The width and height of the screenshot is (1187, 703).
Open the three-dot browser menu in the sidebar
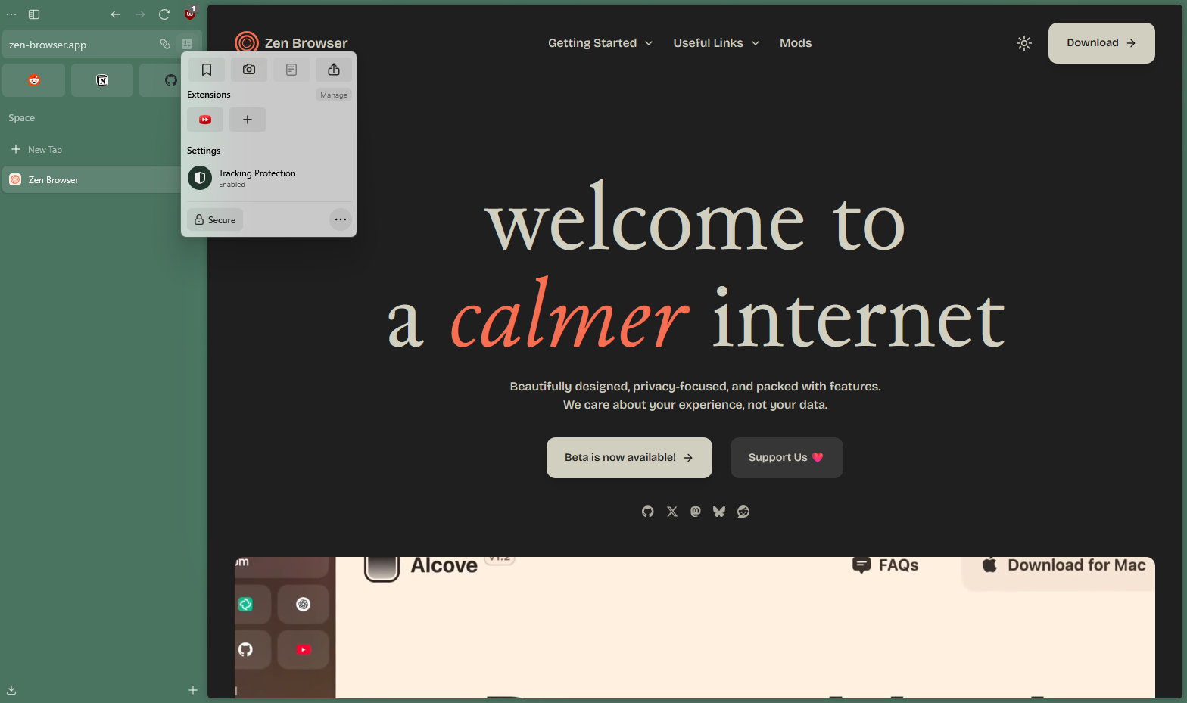(11, 14)
